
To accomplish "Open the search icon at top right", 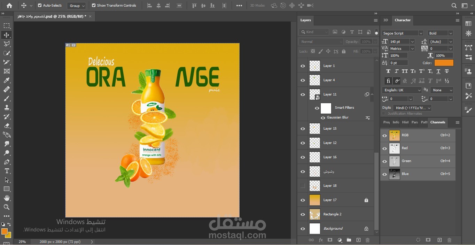I will pyautogui.click(x=454, y=6).
